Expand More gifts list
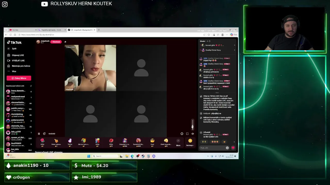 click(x=178, y=143)
